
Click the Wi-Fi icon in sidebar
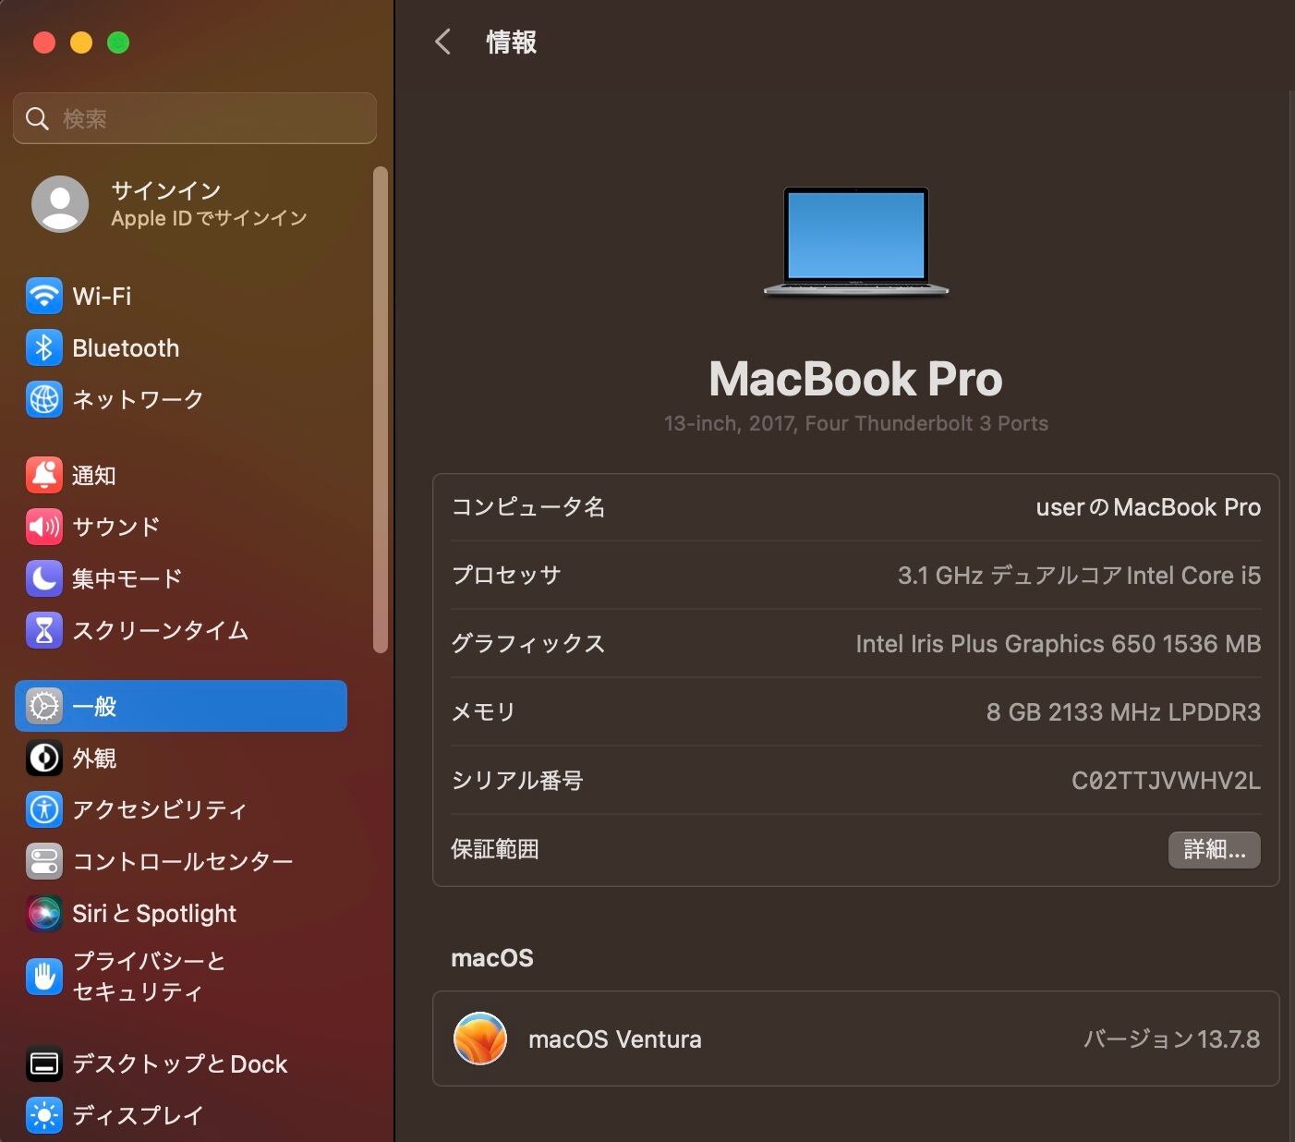point(44,297)
